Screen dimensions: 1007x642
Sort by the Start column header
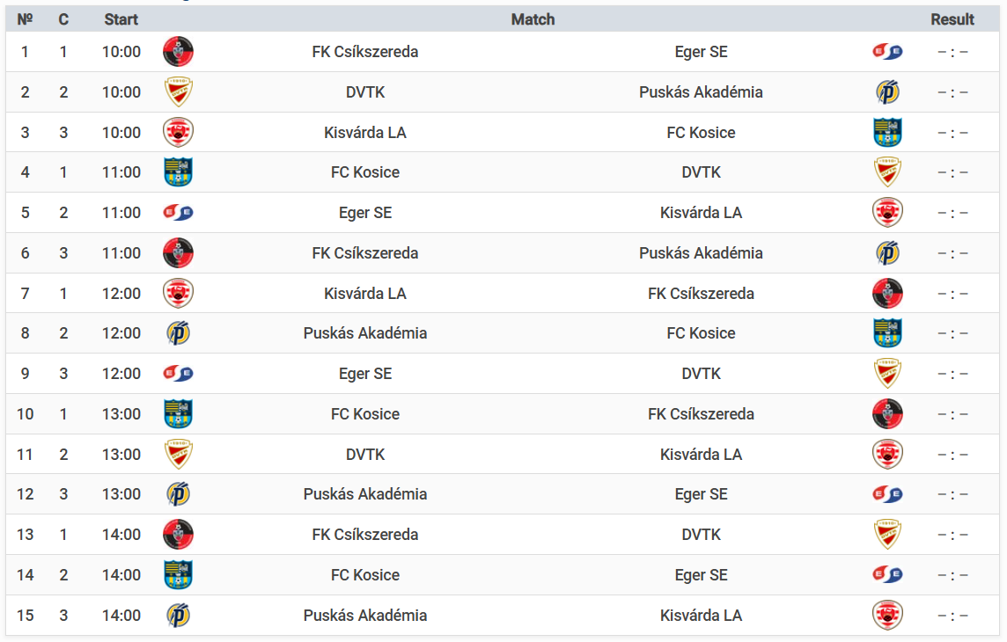[x=121, y=19]
